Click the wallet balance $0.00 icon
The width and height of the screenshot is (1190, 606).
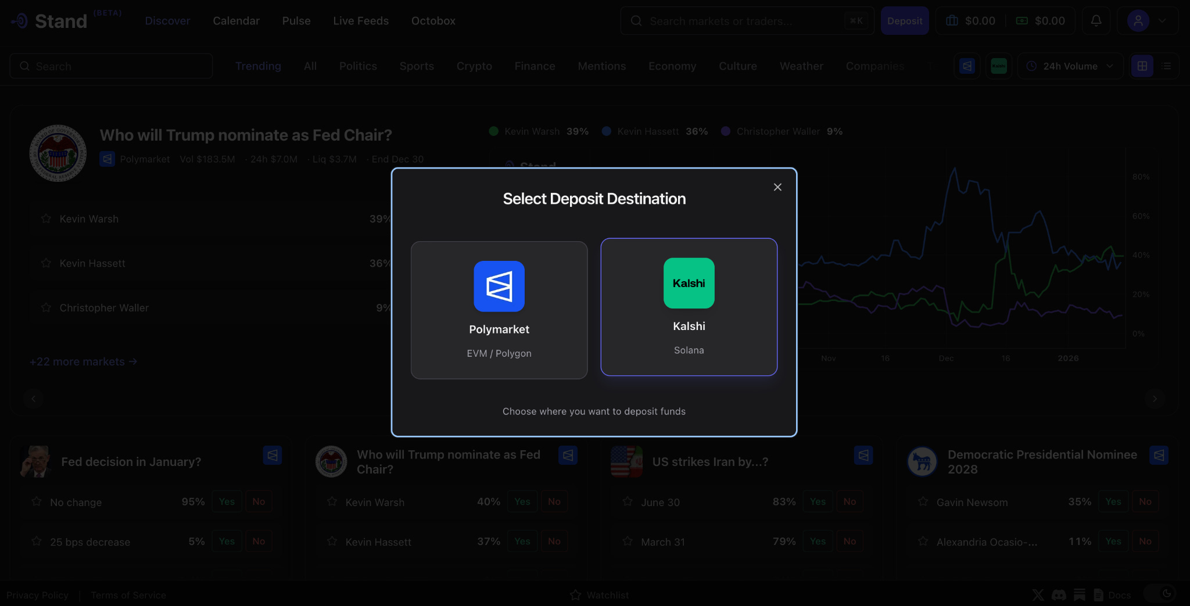(x=952, y=21)
